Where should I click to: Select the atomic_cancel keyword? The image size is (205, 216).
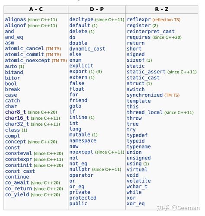(24, 48)
